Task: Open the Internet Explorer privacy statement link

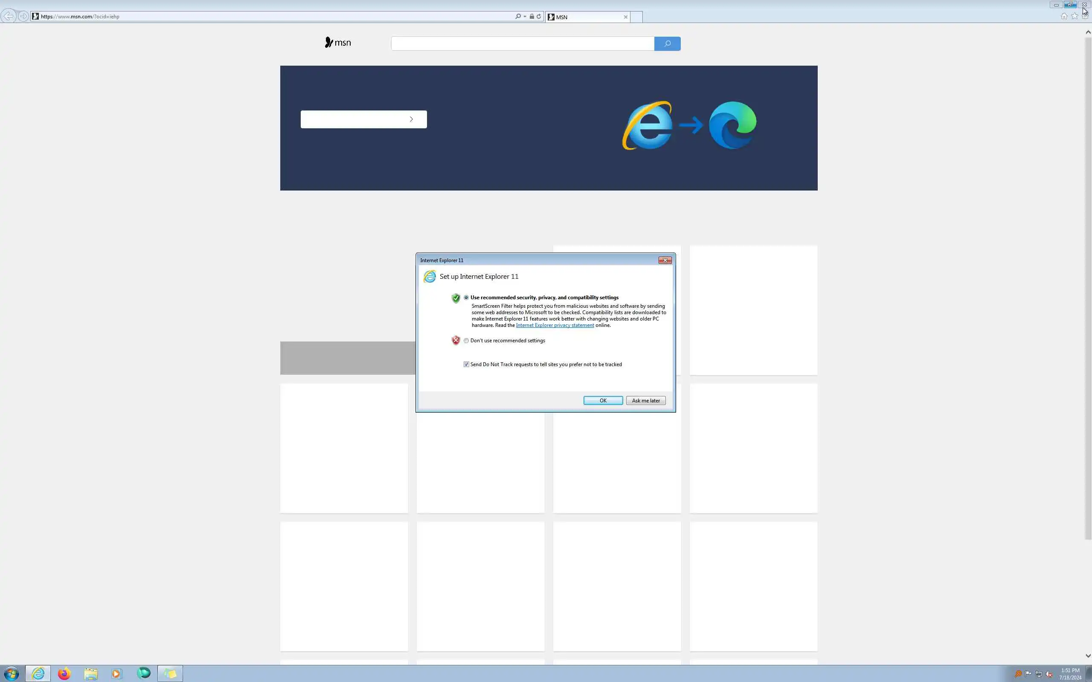Action: coord(555,325)
